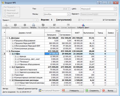Toggle the Согласовано checkbox

pyautogui.click(x=104, y=20)
